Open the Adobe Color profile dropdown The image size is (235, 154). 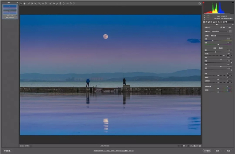tap(220, 31)
